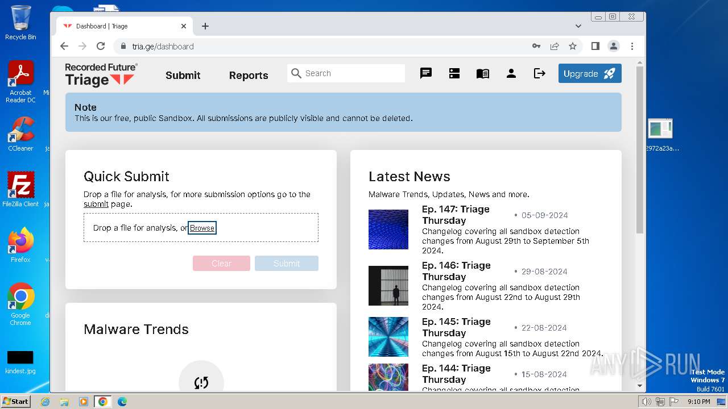Click the scrollbar down arrow

[x=640, y=386]
